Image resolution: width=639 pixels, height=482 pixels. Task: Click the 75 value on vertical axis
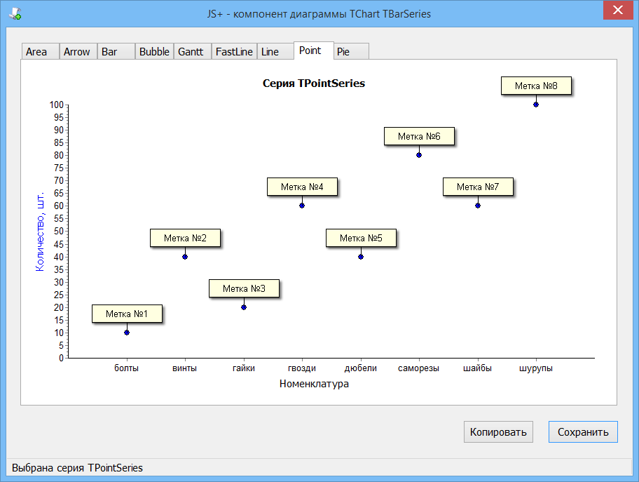(59, 168)
